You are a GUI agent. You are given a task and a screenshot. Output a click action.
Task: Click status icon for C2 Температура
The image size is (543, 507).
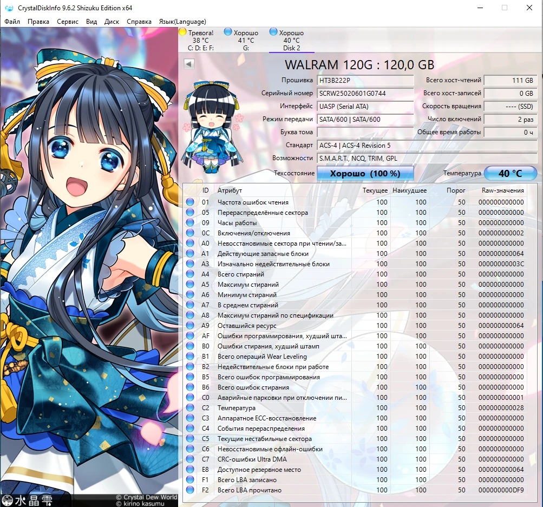(x=190, y=407)
